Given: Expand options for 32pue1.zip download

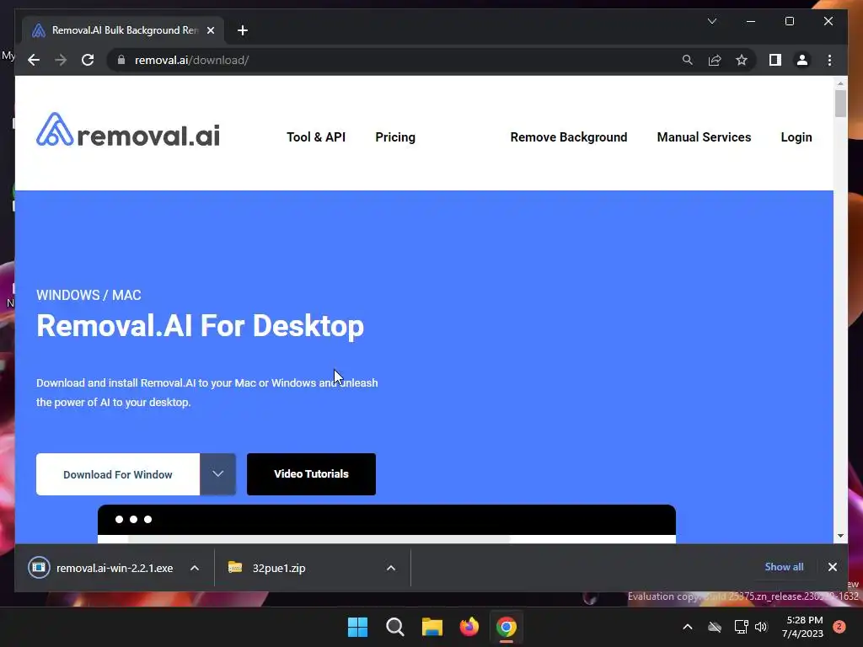Looking at the screenshot, I should point(391,568).
